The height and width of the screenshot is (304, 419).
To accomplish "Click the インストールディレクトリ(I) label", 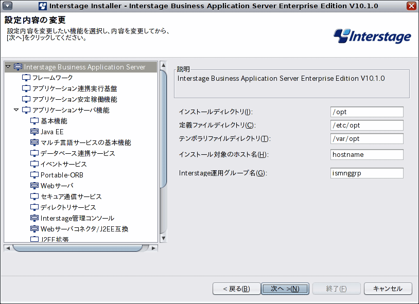I will [x=216, y=112].
